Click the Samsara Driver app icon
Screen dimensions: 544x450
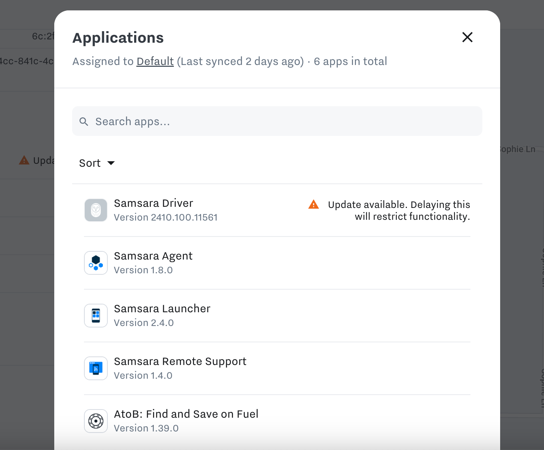coord(95,210)
